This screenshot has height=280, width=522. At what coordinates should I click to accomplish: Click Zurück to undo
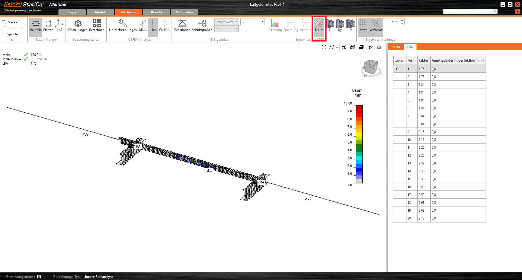pyautogui.click(x=10, y=22)
